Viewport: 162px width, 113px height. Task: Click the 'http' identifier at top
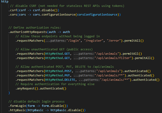pos(5,2)
